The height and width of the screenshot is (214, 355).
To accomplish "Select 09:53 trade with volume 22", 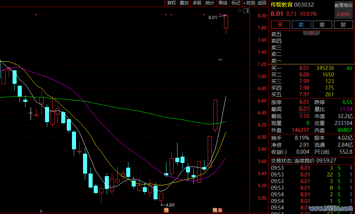I will coord(311,175).
